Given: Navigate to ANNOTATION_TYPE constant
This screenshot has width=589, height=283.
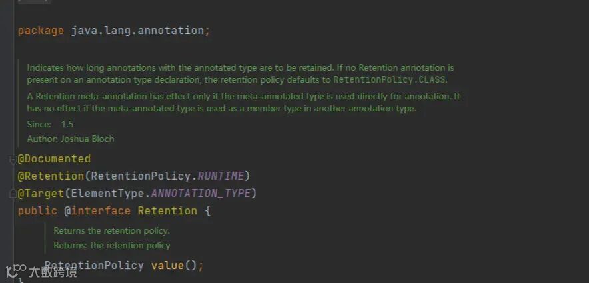Looking at the screenshot, I should (x=201, y=194).
